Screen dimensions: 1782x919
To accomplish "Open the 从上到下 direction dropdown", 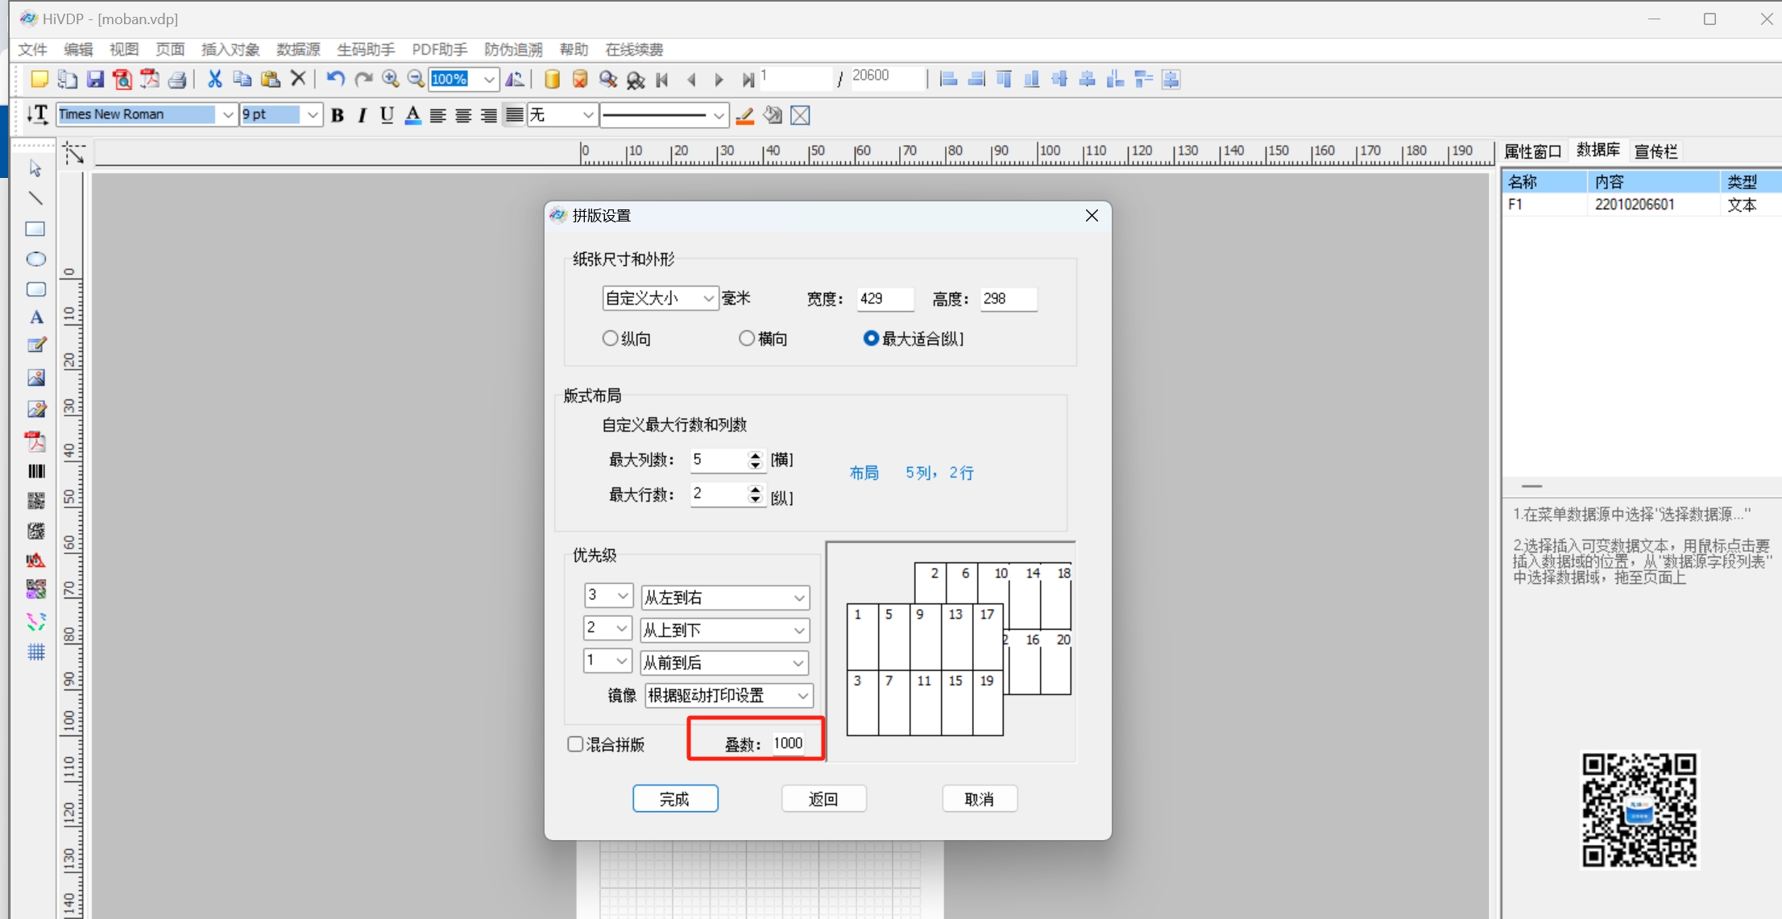I will click(725, 630).
